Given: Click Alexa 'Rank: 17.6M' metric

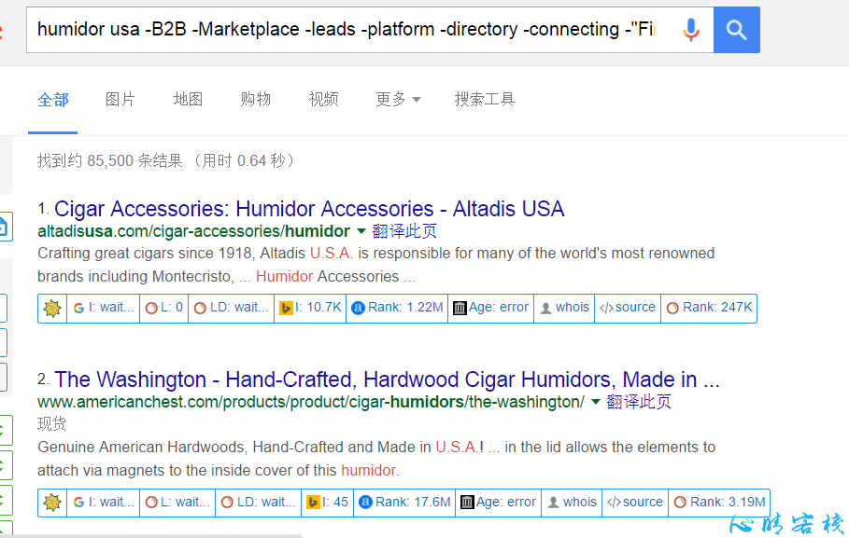Looking at the screenshot, I should (x=404, y=503).
